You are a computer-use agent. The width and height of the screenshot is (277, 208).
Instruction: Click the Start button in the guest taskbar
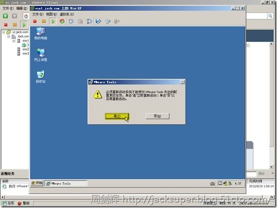point(37,183)
